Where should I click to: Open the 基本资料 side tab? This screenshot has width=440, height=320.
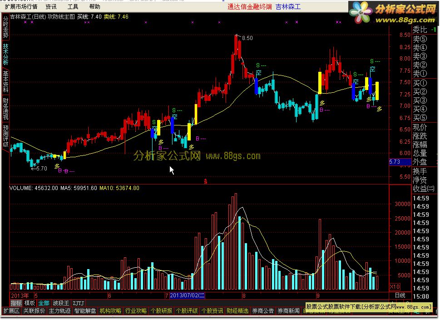click(x=5, y=81)
